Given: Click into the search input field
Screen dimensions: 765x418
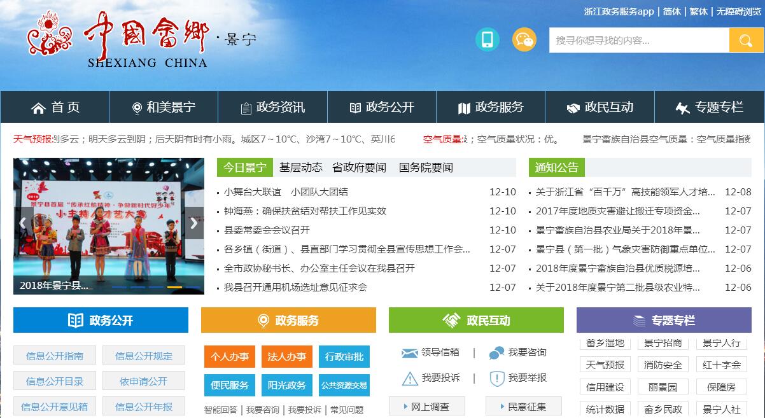Looking at the screenshot, I should pos(638,40).
